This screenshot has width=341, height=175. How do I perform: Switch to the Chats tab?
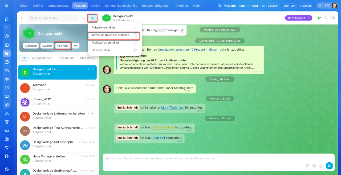(24, 6)
